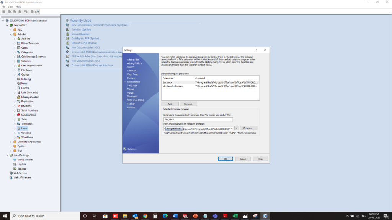Select Reference Dialog in Settings sidebar
This screenshot has width=392, height=220.
click(x=136, y=100)
